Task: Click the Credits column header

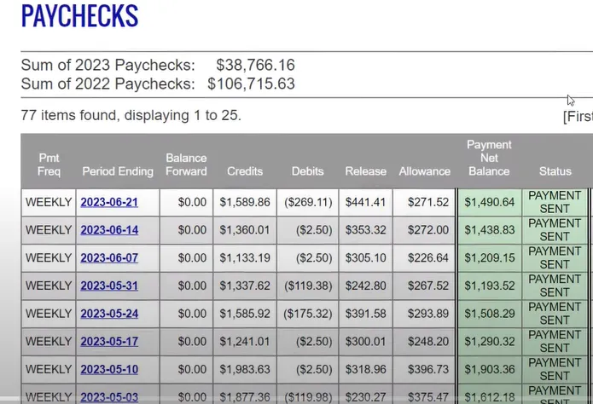Action: (x=245, y=171)
